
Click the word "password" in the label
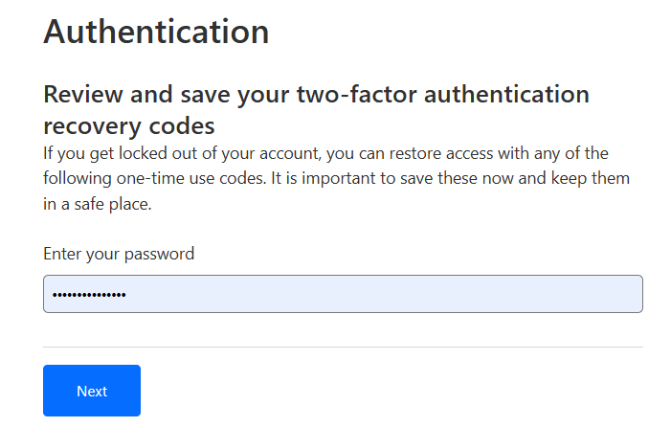[x=159, y=254]
